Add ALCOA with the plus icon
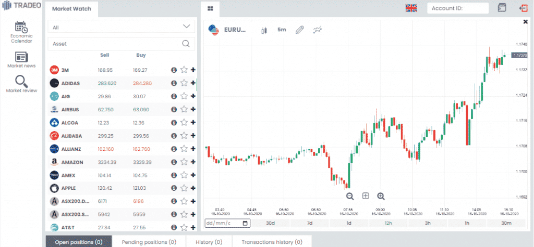534x247 pixels. pos(193,122)
